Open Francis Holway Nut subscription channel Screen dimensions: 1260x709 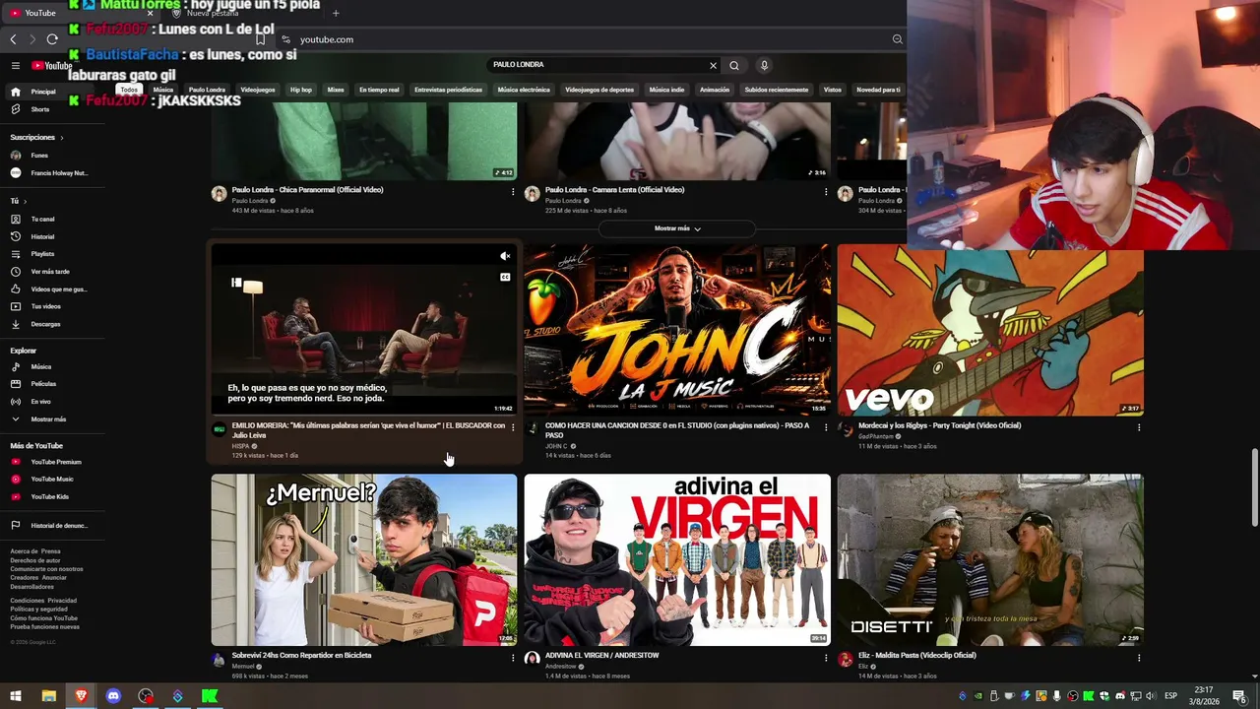click(x=51, y=173)
